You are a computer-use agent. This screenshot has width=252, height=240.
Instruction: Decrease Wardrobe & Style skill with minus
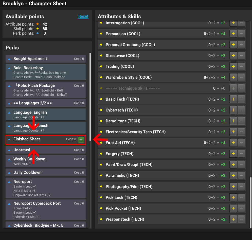(241, 77)
